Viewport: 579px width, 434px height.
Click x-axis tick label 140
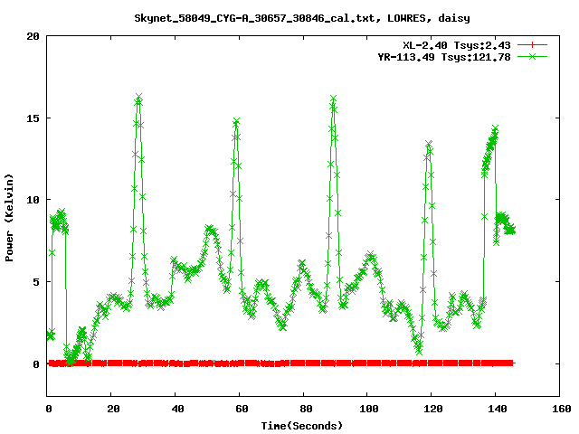[x=498, y=409]
